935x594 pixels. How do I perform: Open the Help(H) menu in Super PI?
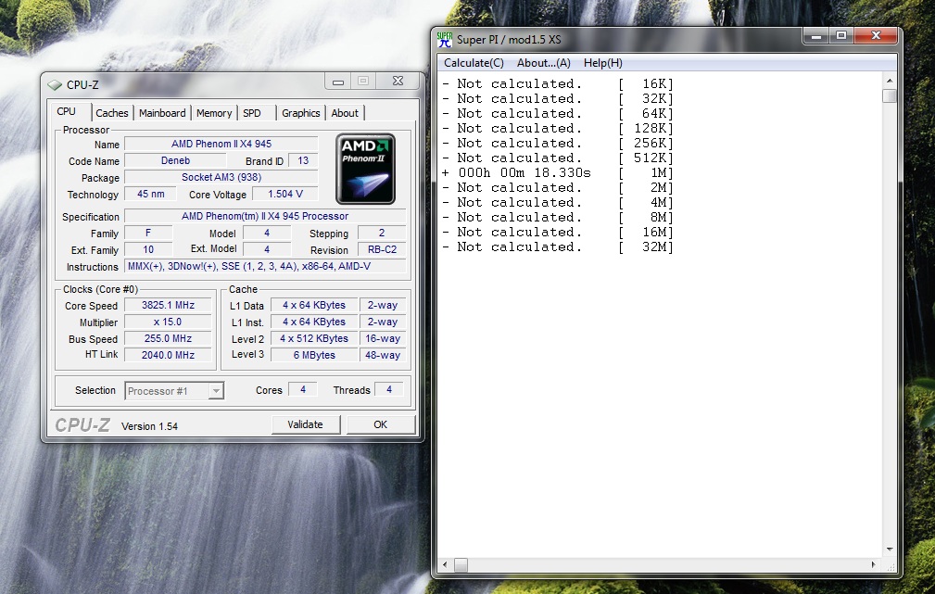point(603,63)
